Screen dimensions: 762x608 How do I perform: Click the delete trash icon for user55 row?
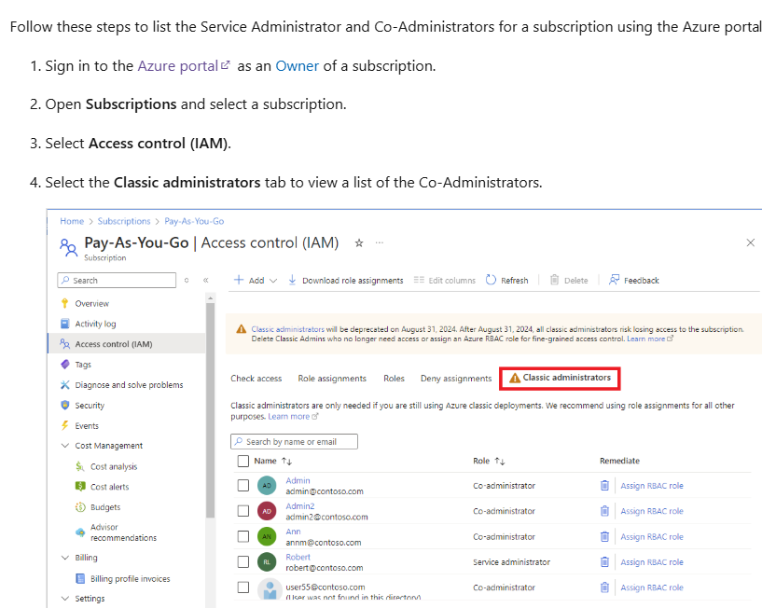coord(604,587)
